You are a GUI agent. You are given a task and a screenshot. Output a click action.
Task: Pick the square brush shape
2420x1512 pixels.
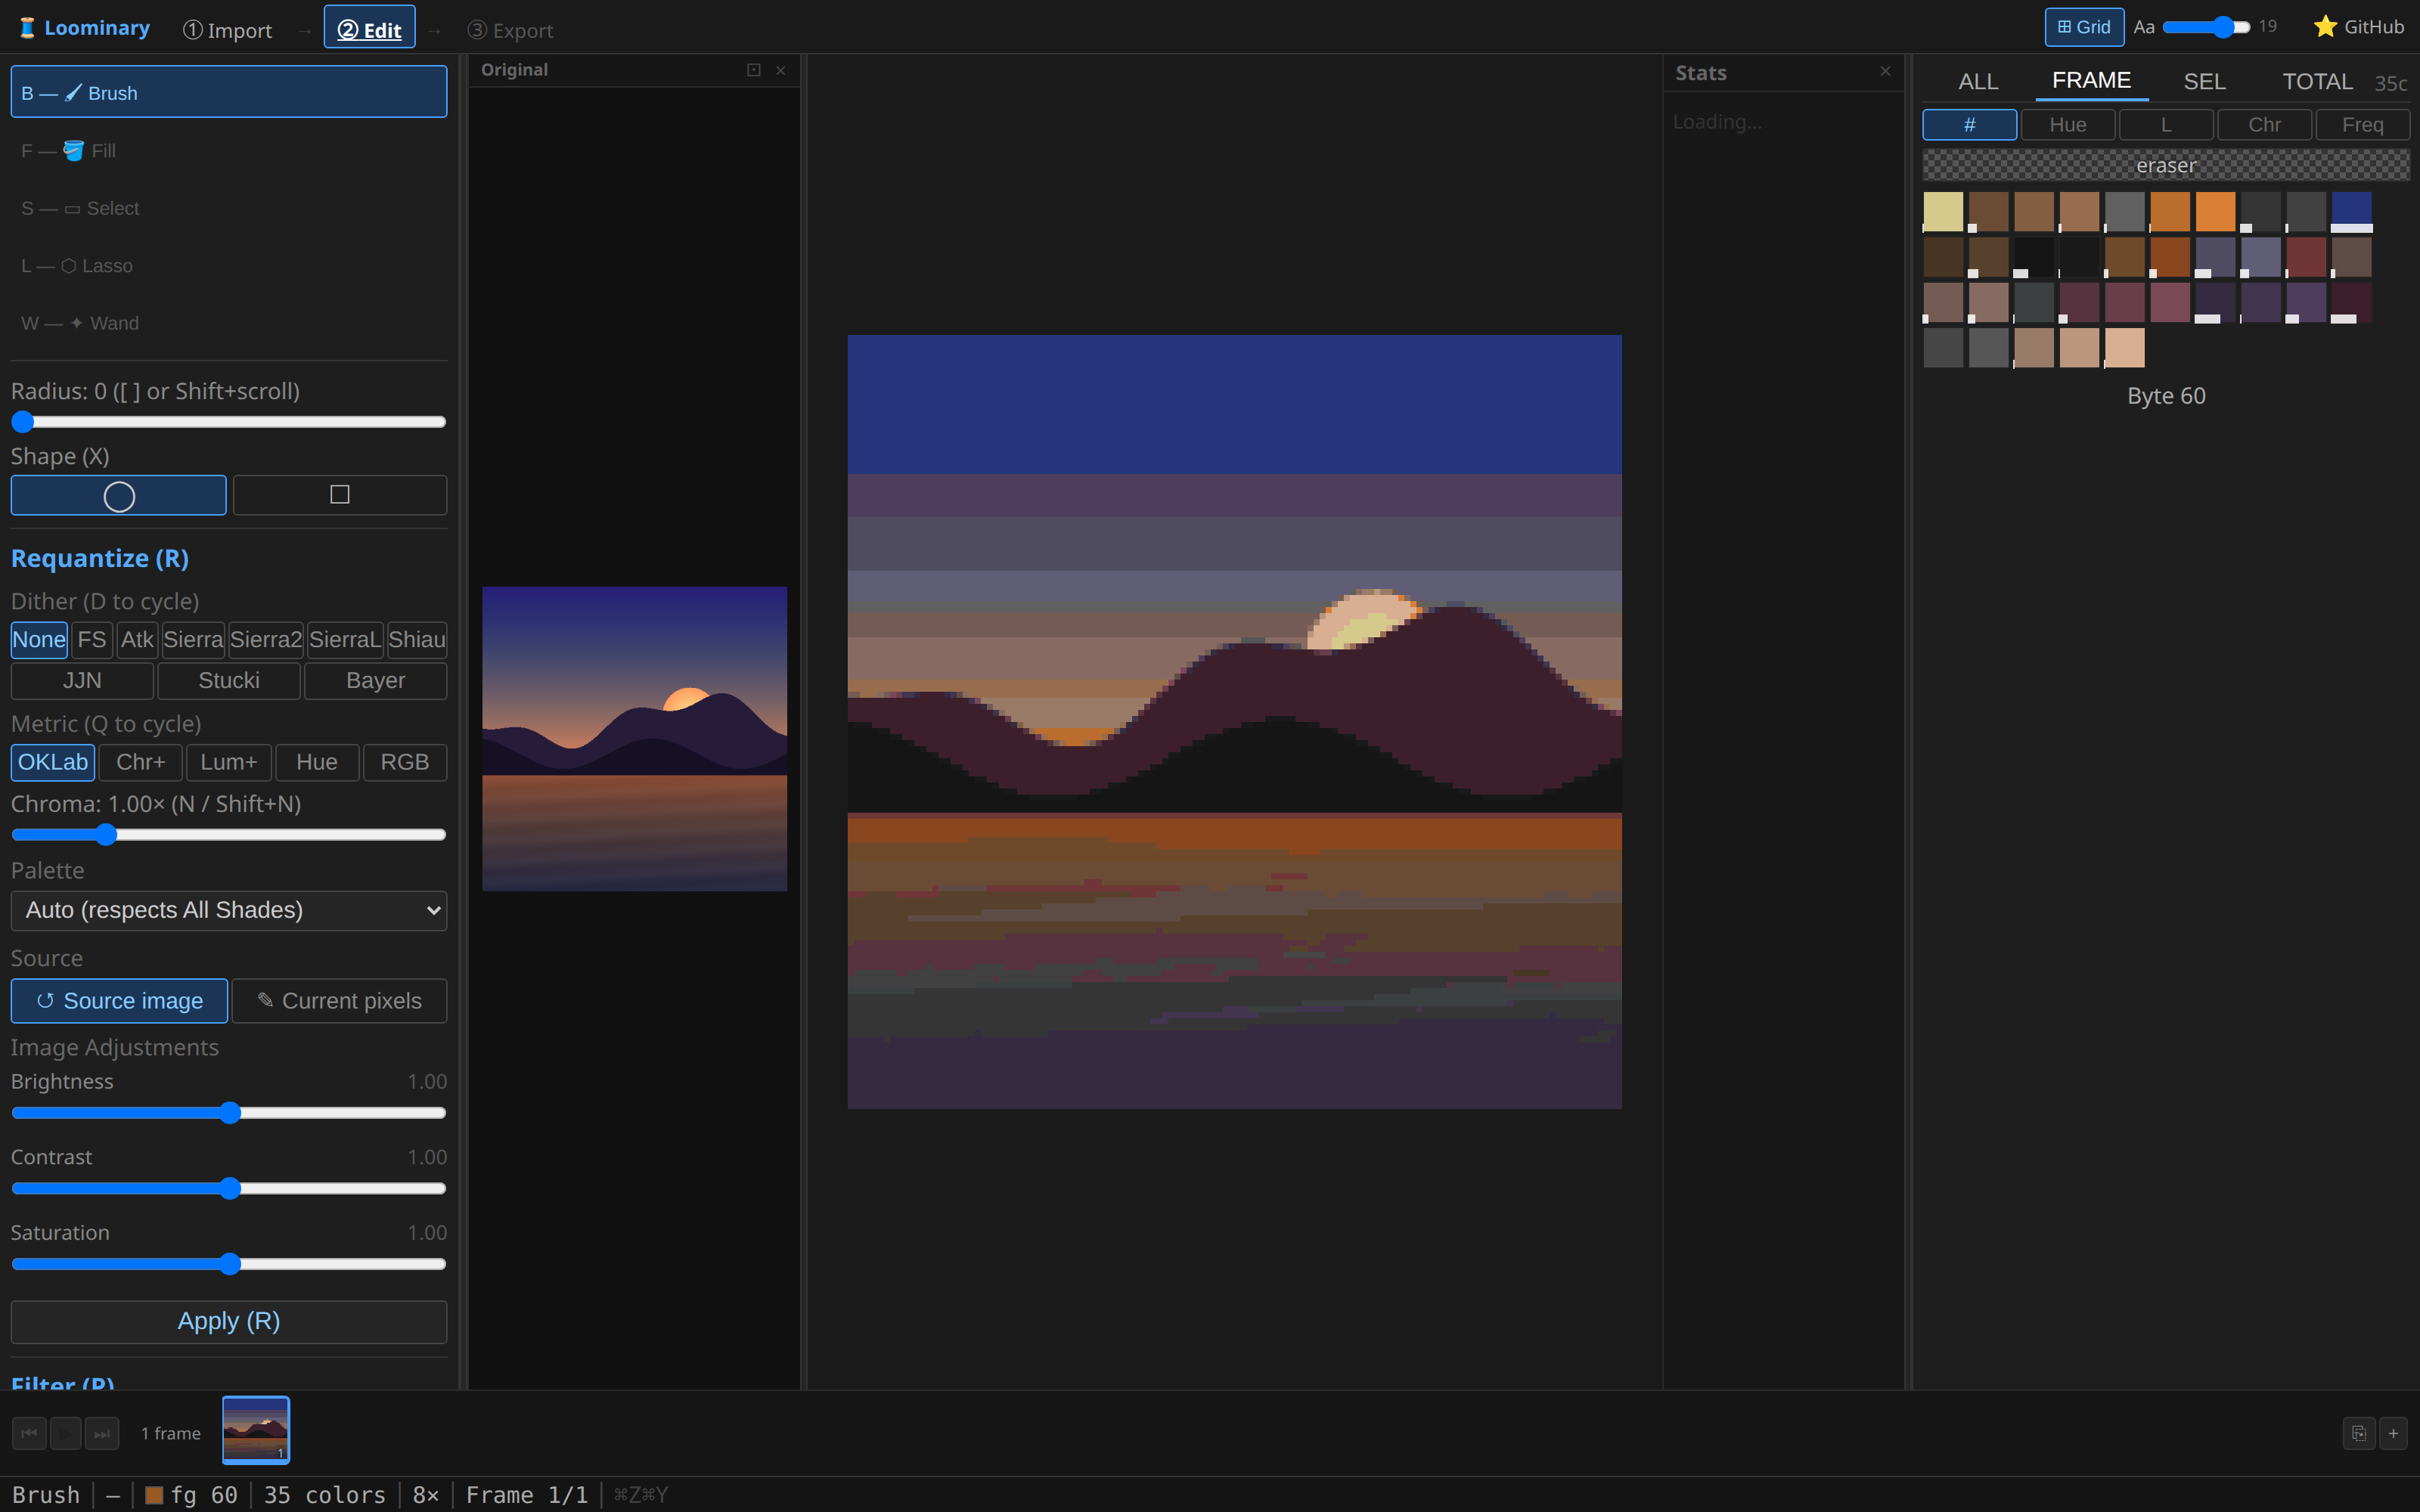[340, 495]
